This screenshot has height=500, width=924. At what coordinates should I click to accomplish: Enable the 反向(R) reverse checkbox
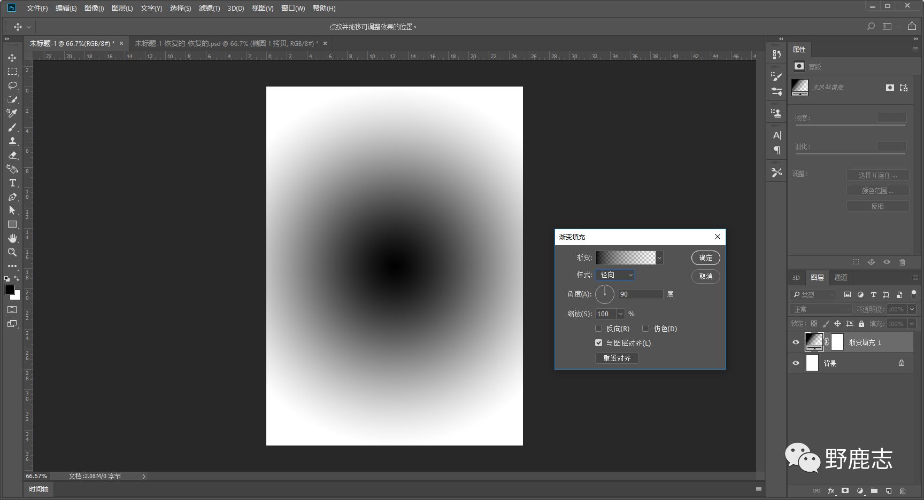click(599, 329)
